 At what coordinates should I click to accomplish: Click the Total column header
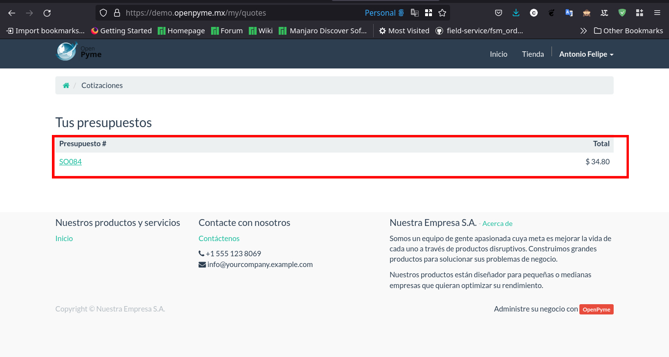point(601,144)
